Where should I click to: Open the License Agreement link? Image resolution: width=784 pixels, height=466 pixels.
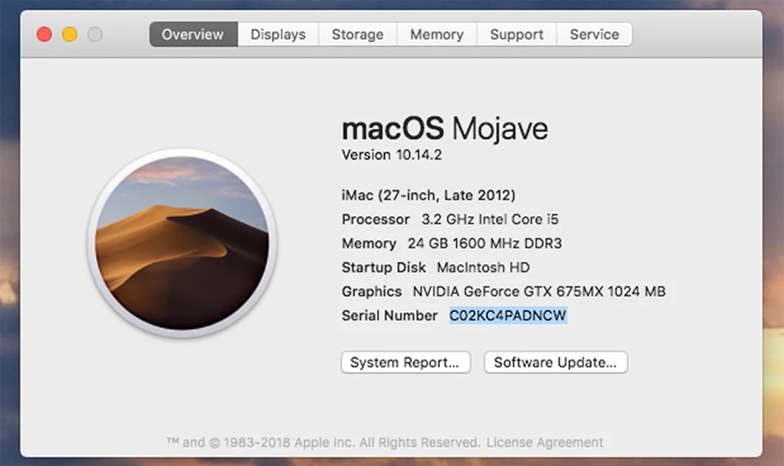[545, 443]
